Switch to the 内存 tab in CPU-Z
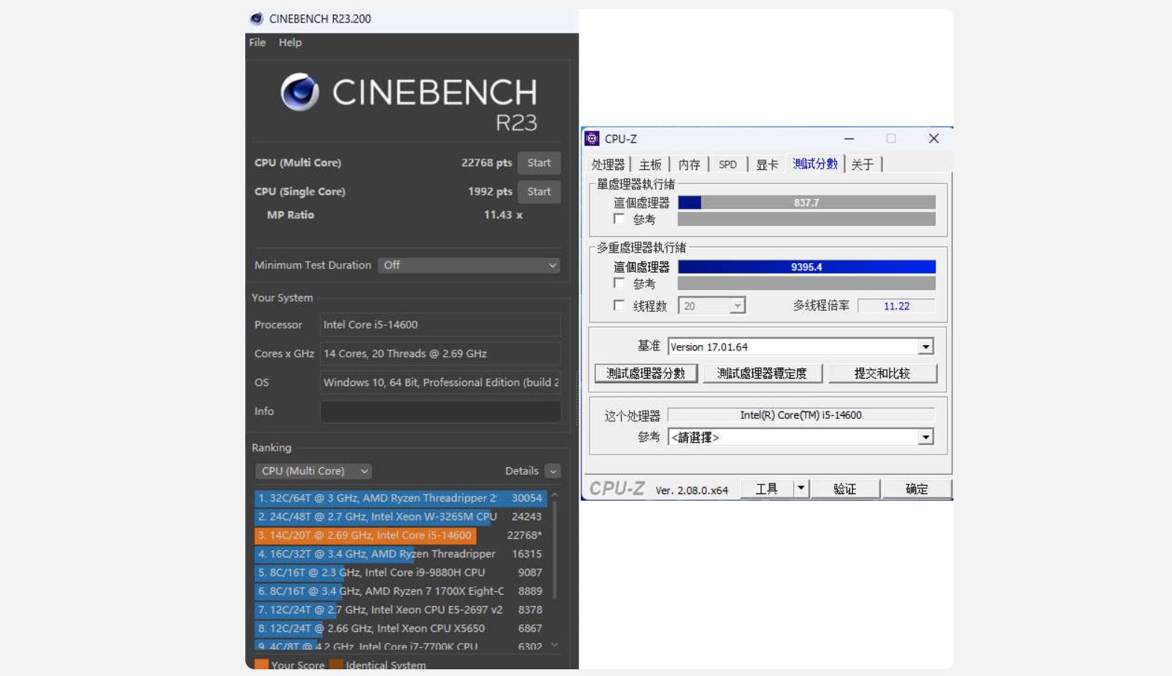The width and height of the screenshot is (1172, 676). pos(690,165)
